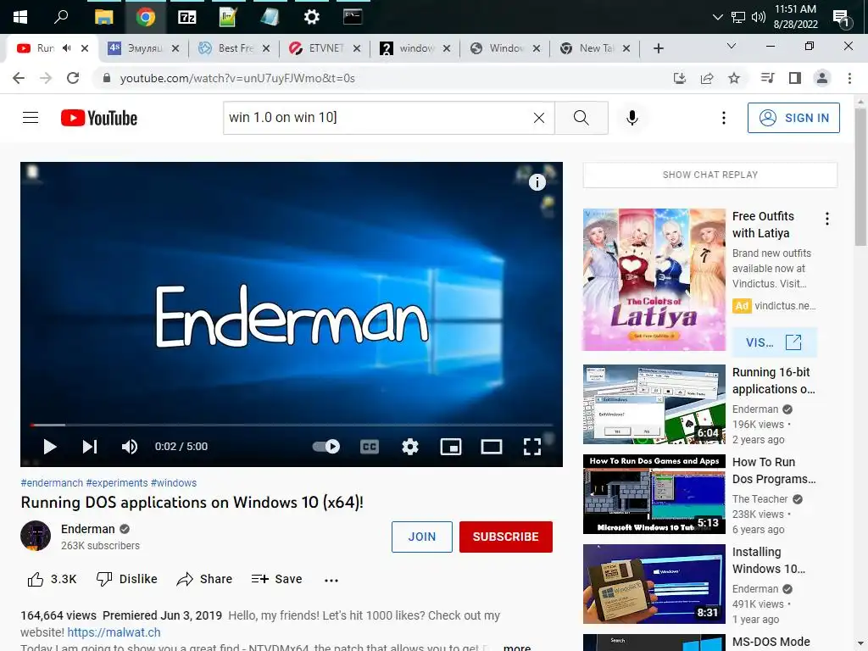Skip to next video in player
This screenshot has height=651, width=868.
pyautogui.click(x=90, y=447)
